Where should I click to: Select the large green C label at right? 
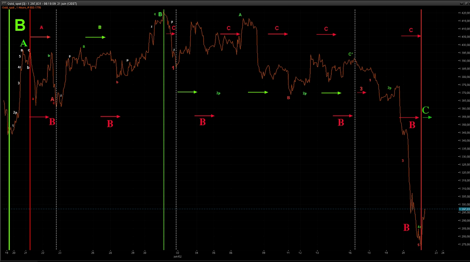click(x=426, y=110)
